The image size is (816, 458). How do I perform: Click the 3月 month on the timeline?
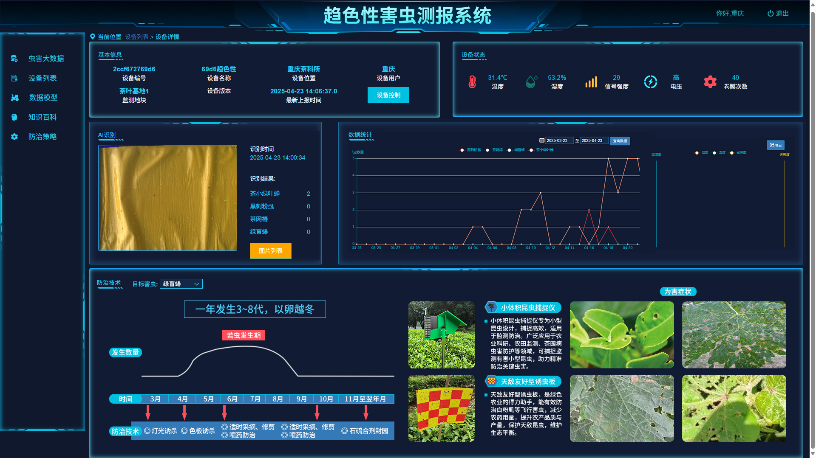coord(156,399)
